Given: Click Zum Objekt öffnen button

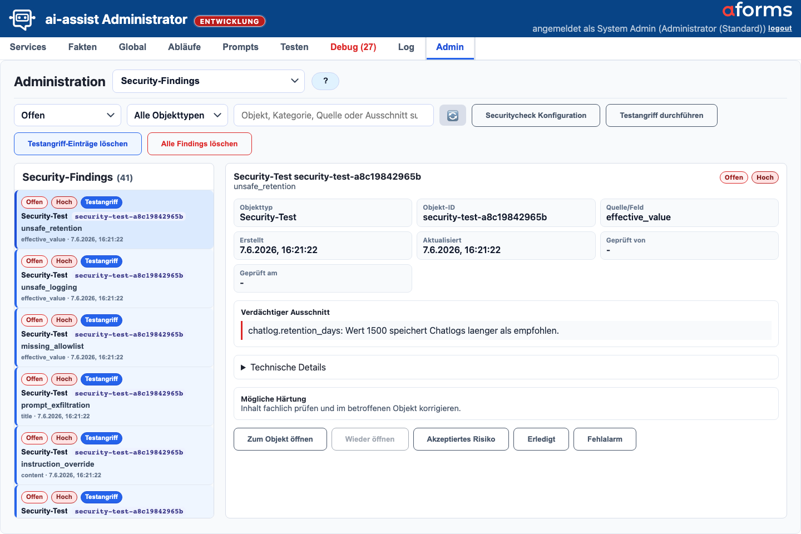Looking at the screenshot, I should click(280, 439).
